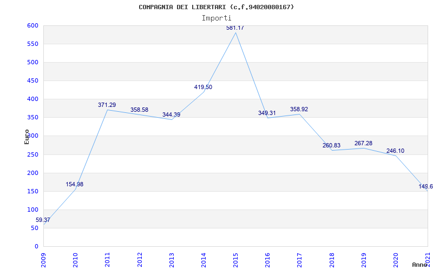This screenshot has height=270, width=433.
Task: Click the x-axis year 2014
Action: coord(204,260)
